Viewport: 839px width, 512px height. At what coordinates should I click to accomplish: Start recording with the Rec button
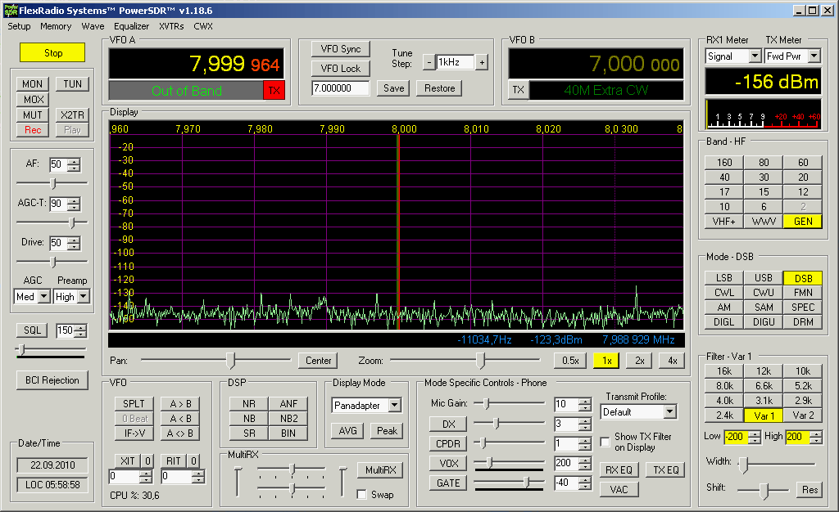click(32, 130)
